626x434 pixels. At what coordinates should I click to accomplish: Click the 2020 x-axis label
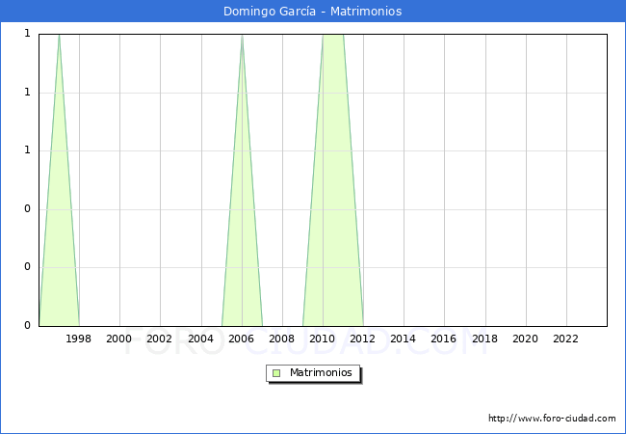tap(526, 339)
